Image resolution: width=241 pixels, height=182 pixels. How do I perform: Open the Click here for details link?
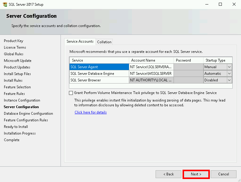[x=91, y=112]
